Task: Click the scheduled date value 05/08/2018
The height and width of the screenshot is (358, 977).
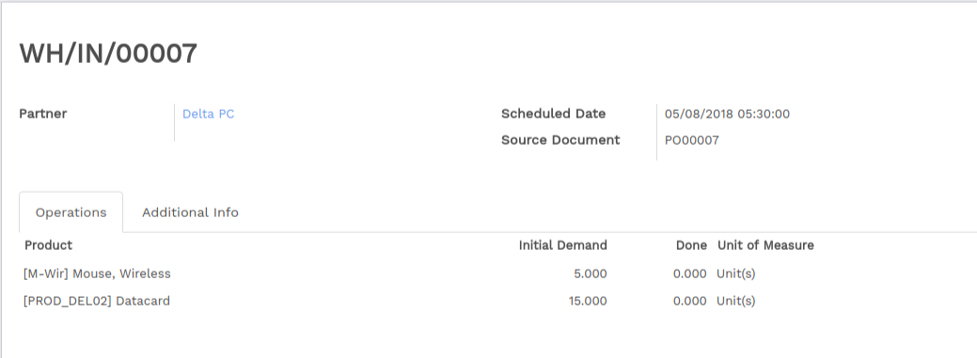Action: [x=727, y=114]
